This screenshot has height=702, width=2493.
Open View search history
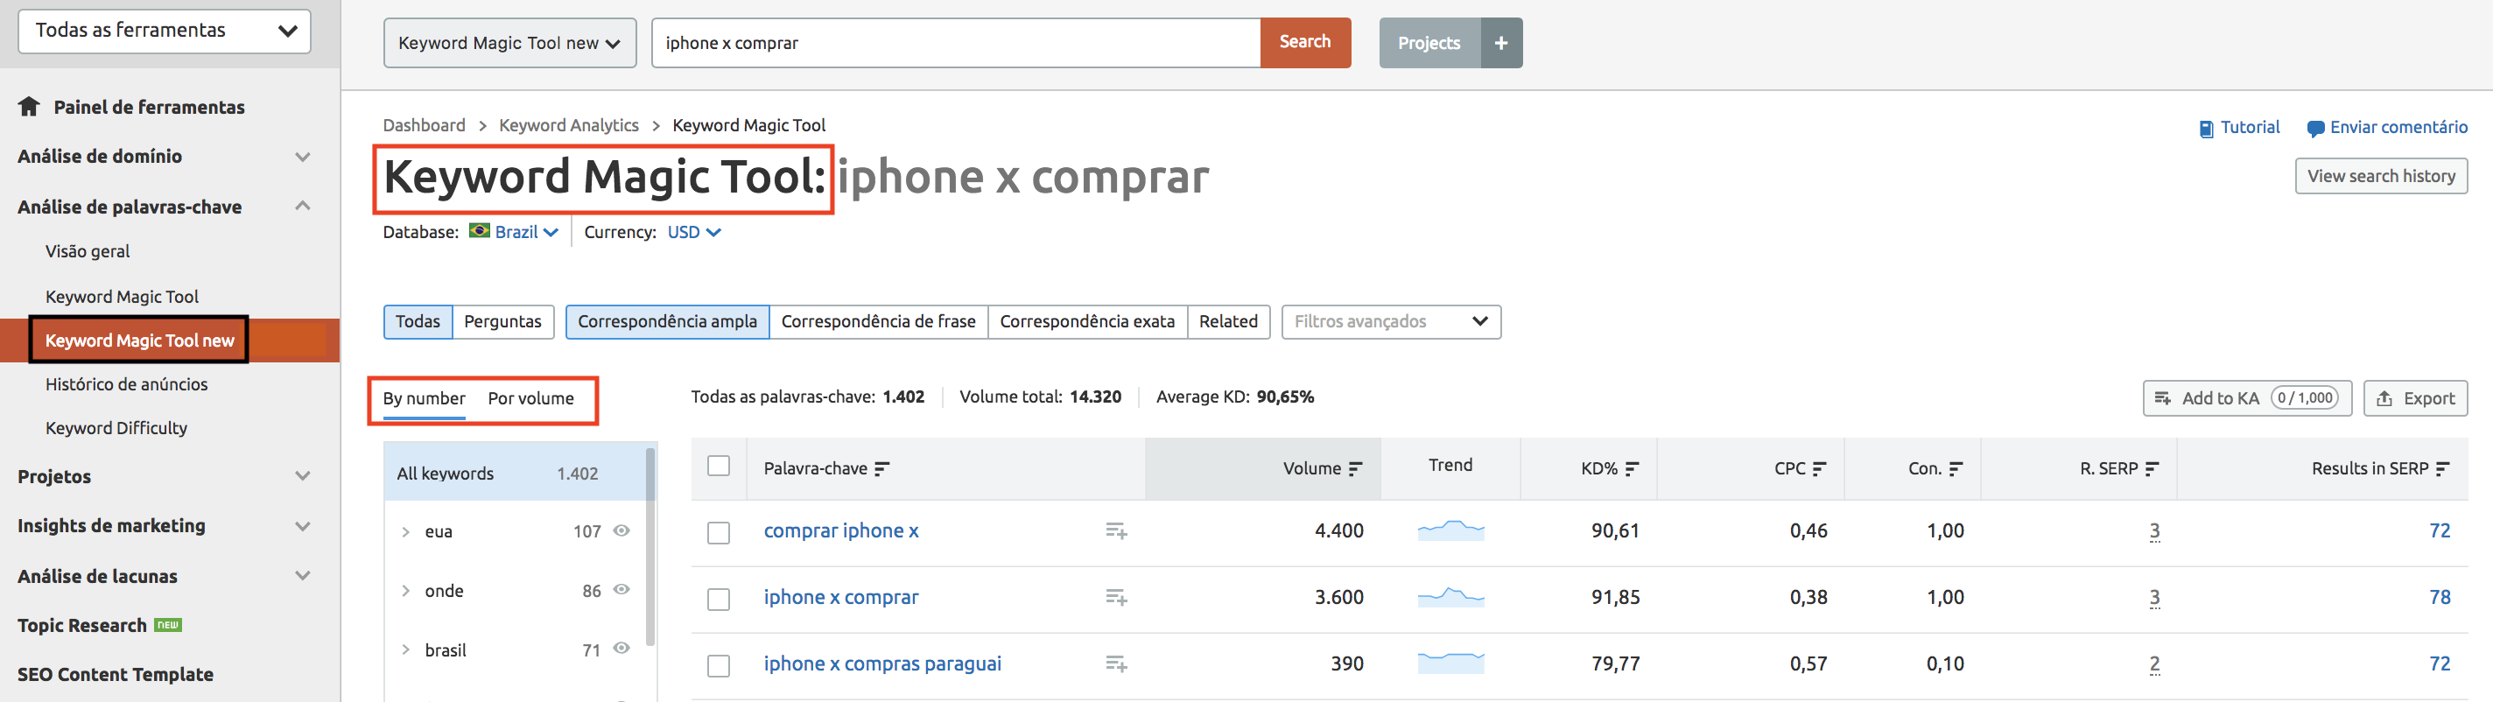click(x=2380, y=176)
